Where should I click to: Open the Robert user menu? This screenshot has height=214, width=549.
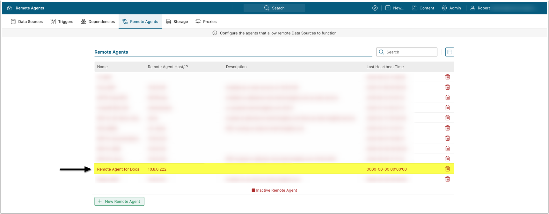tap(480, 8)
